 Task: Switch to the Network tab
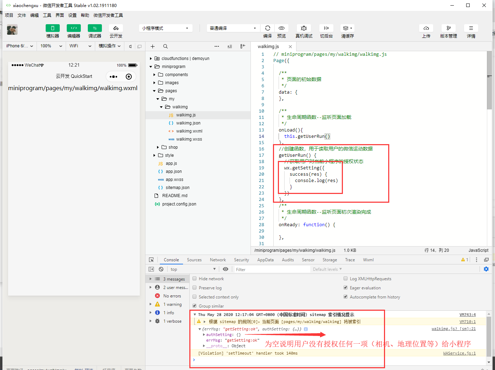218,260
